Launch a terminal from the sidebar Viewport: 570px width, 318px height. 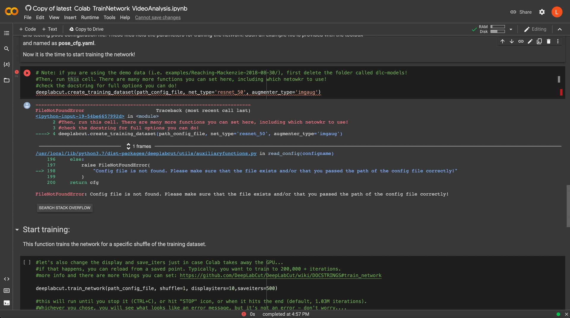coord(7,303)
